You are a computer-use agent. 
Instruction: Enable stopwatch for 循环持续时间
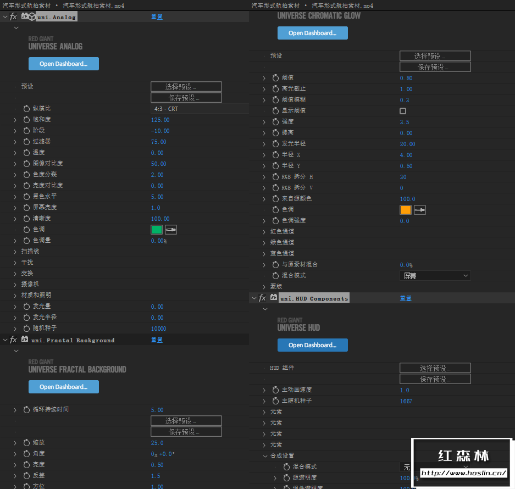(x=26, y=409)
